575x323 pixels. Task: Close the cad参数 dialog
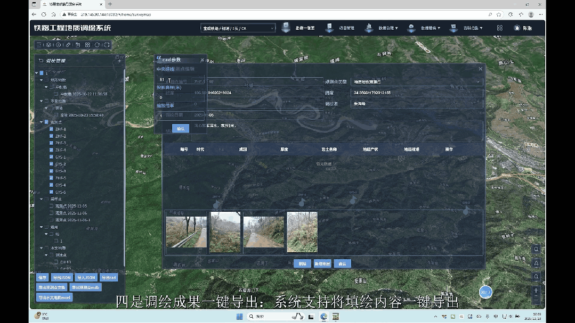click(202, 60)
